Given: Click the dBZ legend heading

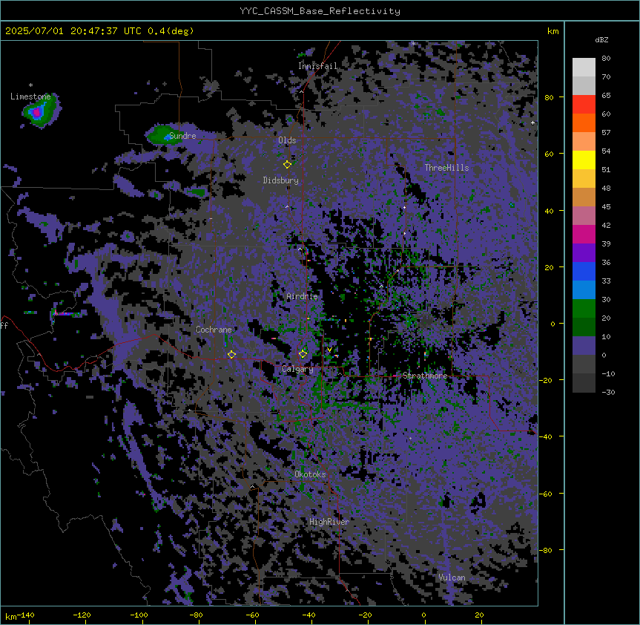Looking at the screenshot, I should tap(601, 40).
